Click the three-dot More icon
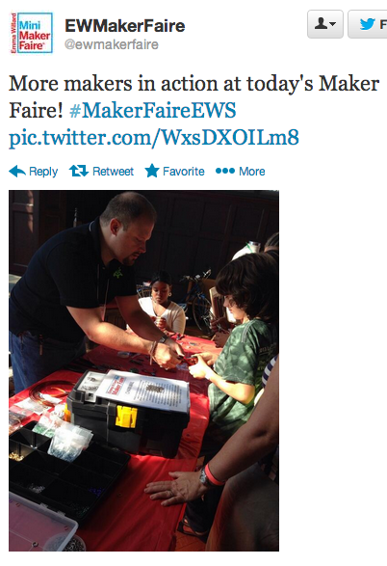The height and width of the screenshot is (566, 387). tap(225, 171)
